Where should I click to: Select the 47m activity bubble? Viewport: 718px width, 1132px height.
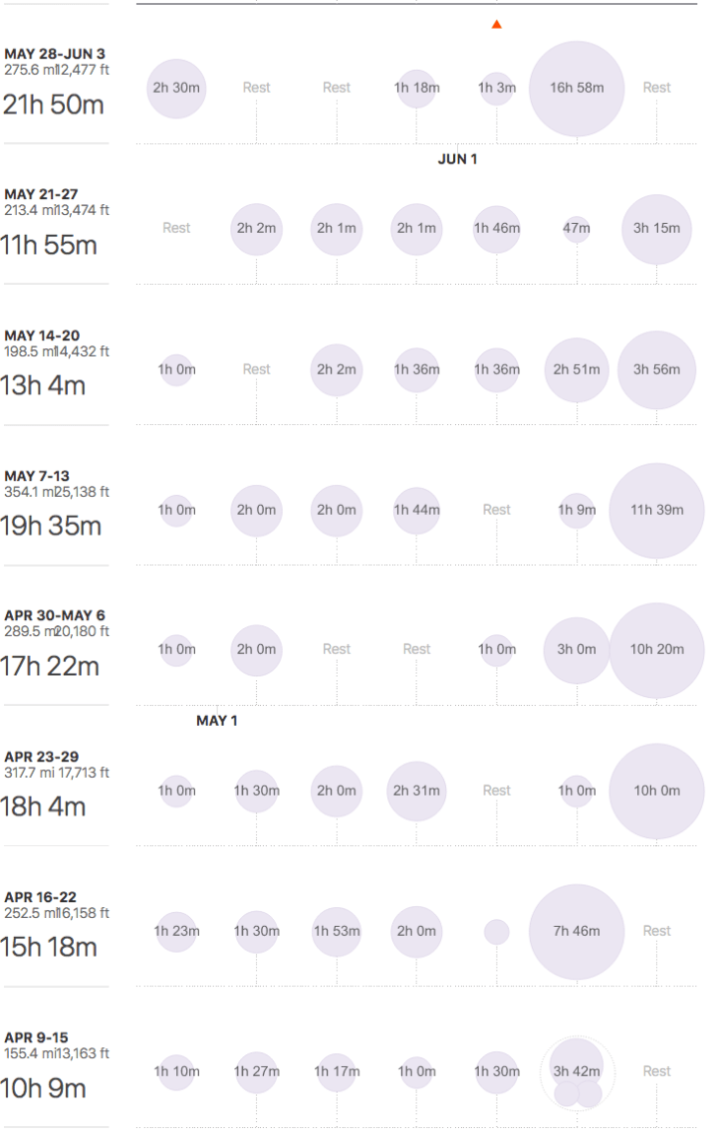pyautogui.click(x=576, y=229)
